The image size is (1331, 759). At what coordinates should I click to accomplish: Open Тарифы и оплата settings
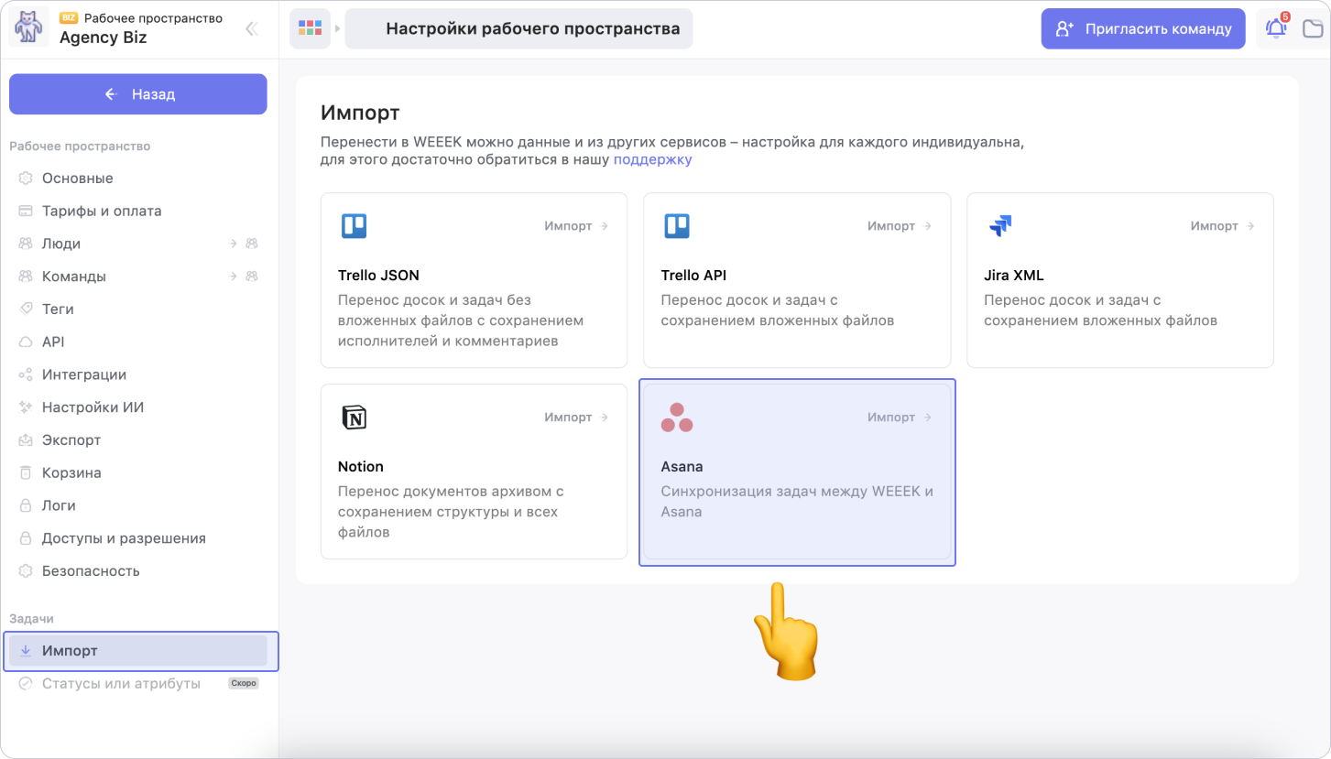pos(101,211)
